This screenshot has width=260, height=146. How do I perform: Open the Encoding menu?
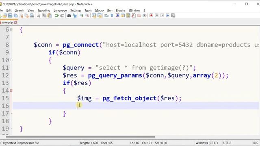pyautogui.click(x=44, y=11)
